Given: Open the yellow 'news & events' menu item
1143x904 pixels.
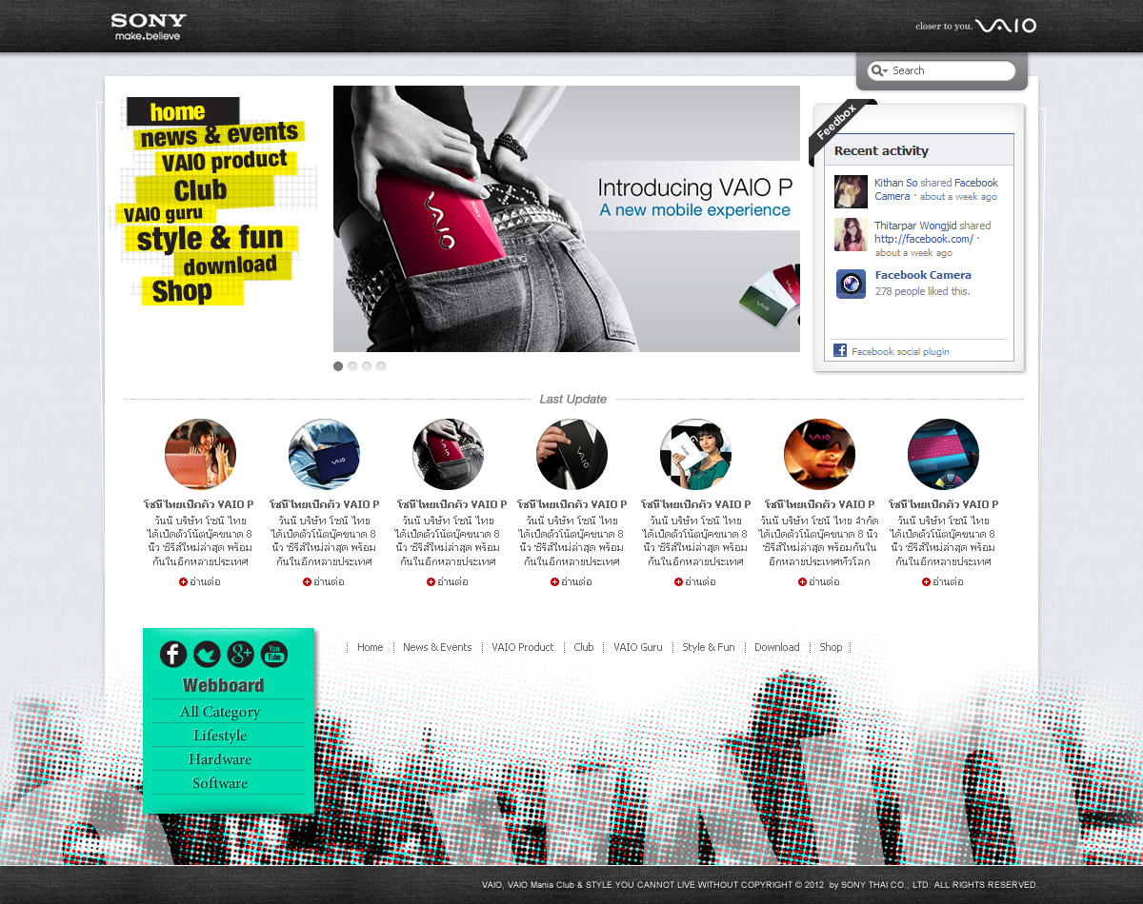Looking at the screenshot, I should (x=220, y=134).
